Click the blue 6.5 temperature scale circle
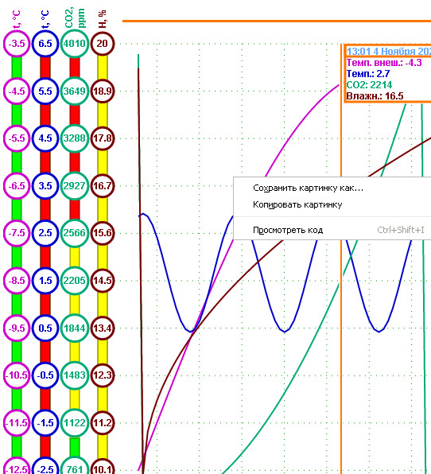This screenshot has width=431, height=474. (45, 44)
